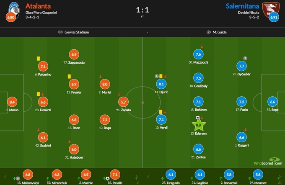This screenshot has height=185, width=285.
Task: Click the referee whistle icon beside M. Guida
Action: [208, 32]
